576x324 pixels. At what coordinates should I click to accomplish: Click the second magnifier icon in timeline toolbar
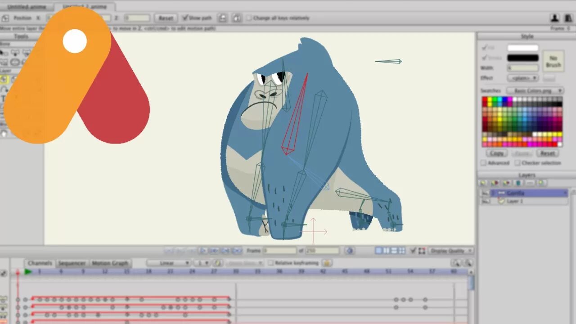tap(468, 263)
